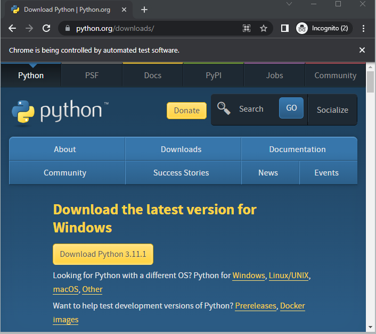Viewport: 376px width, 334px height.
Task: Click the Python favicon in the tab
Action: [x=15, y=10]
